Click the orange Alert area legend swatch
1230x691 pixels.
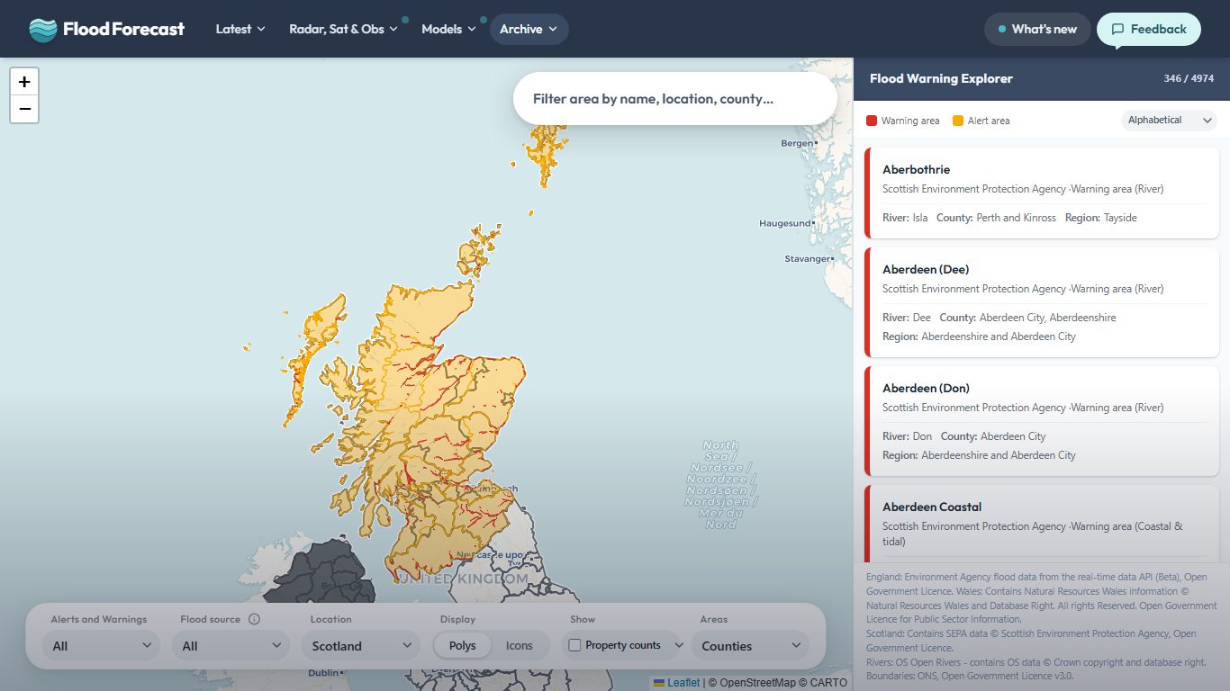958,121
